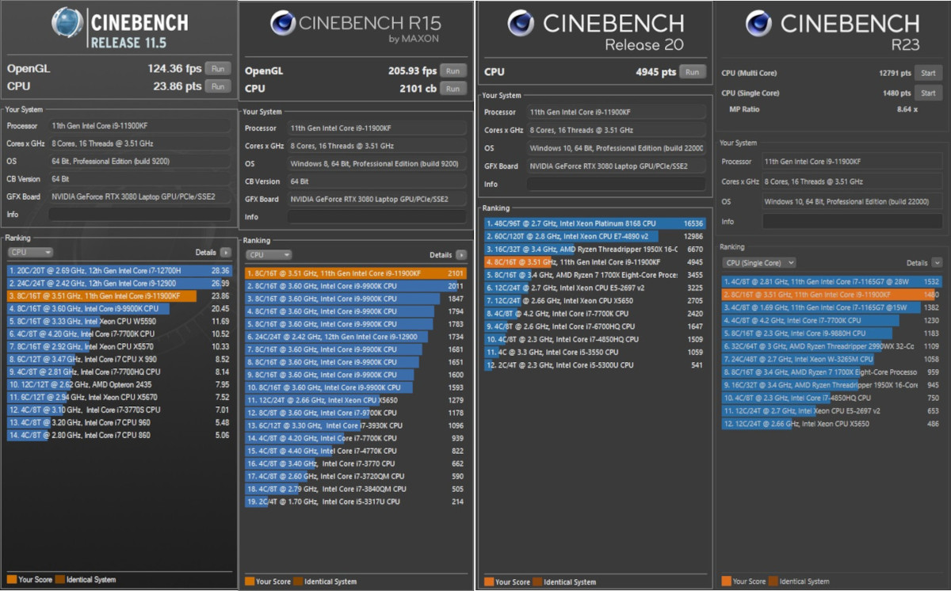Click the Info field in Cinebench R15
This screenshot has width=951, height=591.
pyautogui.click(x=376, y=217)
